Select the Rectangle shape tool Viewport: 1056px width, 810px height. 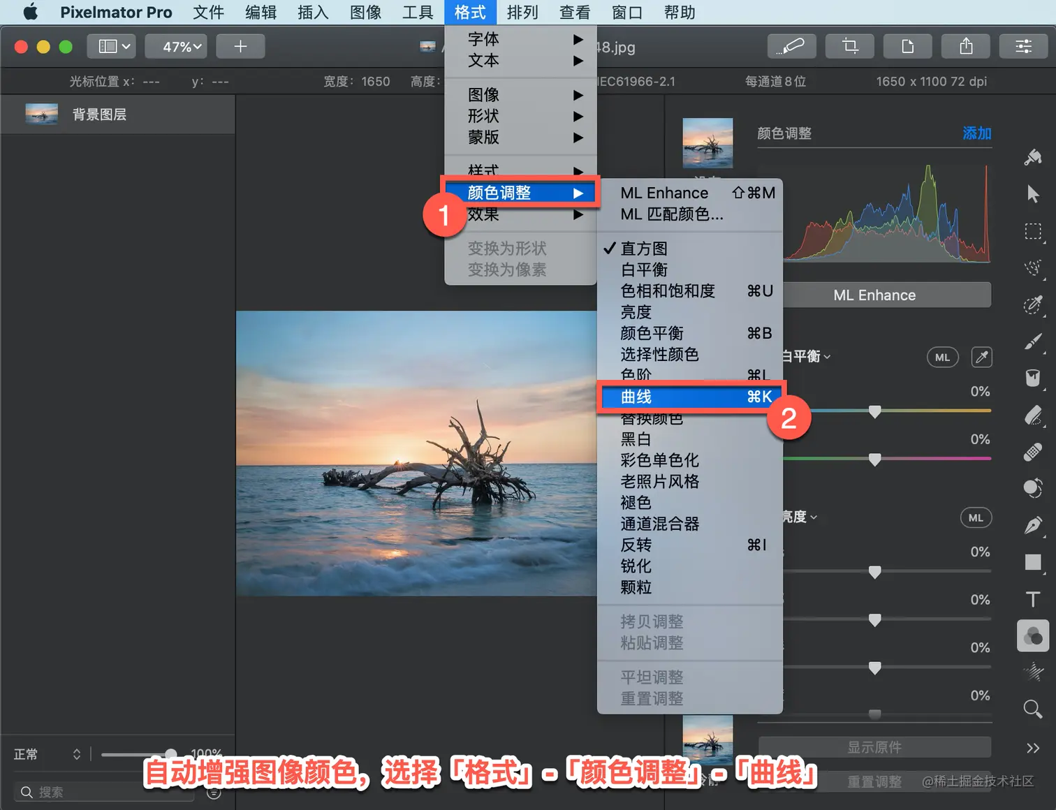(1033, 562)
